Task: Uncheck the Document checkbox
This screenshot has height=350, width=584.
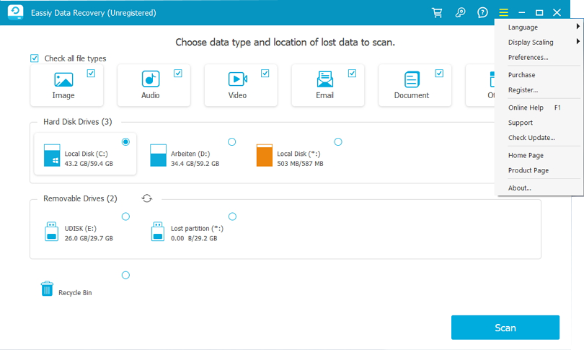Action: 439,74
